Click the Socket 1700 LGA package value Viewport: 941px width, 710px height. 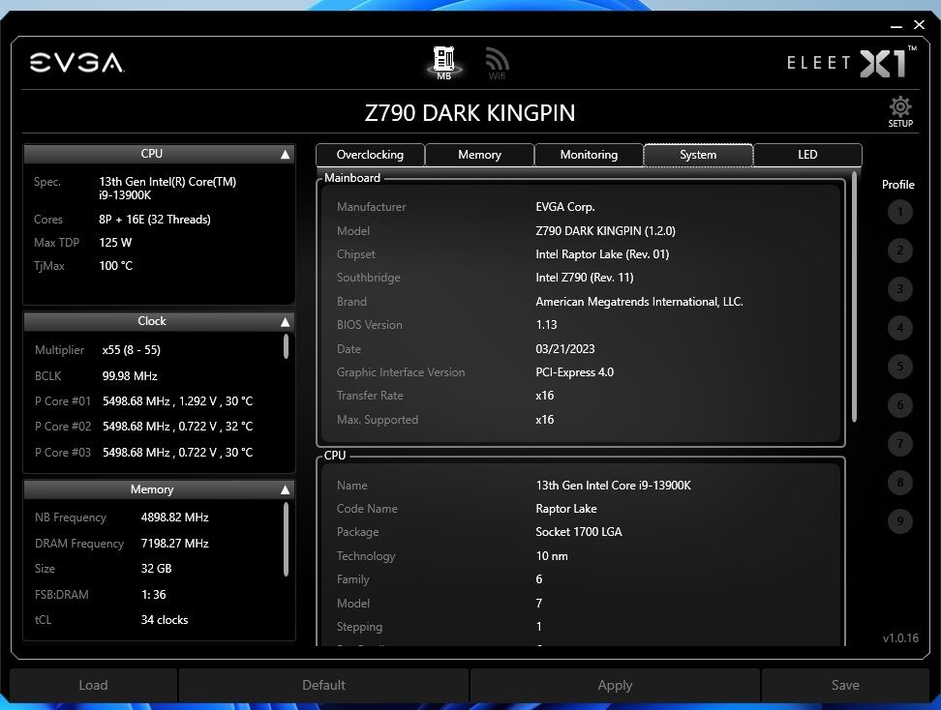pyautogui.click(x=579, y=532)
